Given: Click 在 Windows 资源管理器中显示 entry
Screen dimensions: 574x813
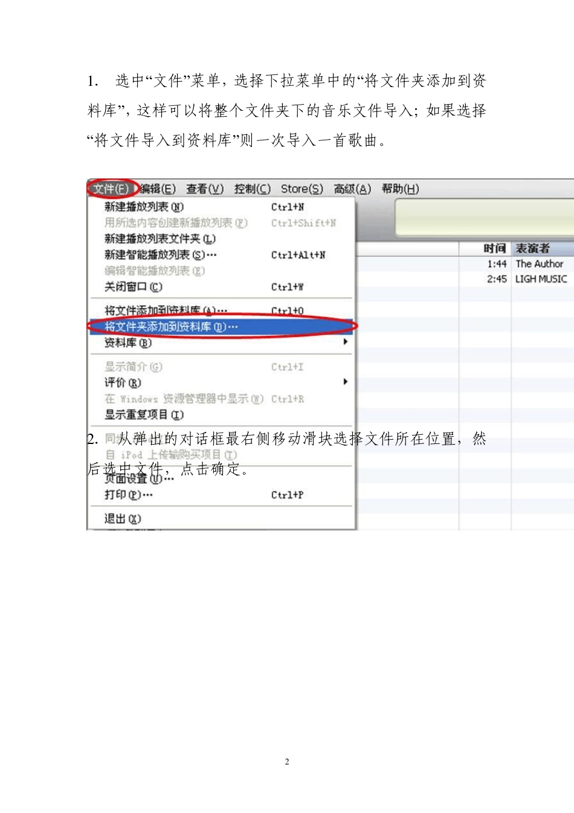Looking at the screenshot, I should pyautogui.click(x=222, y=399).
